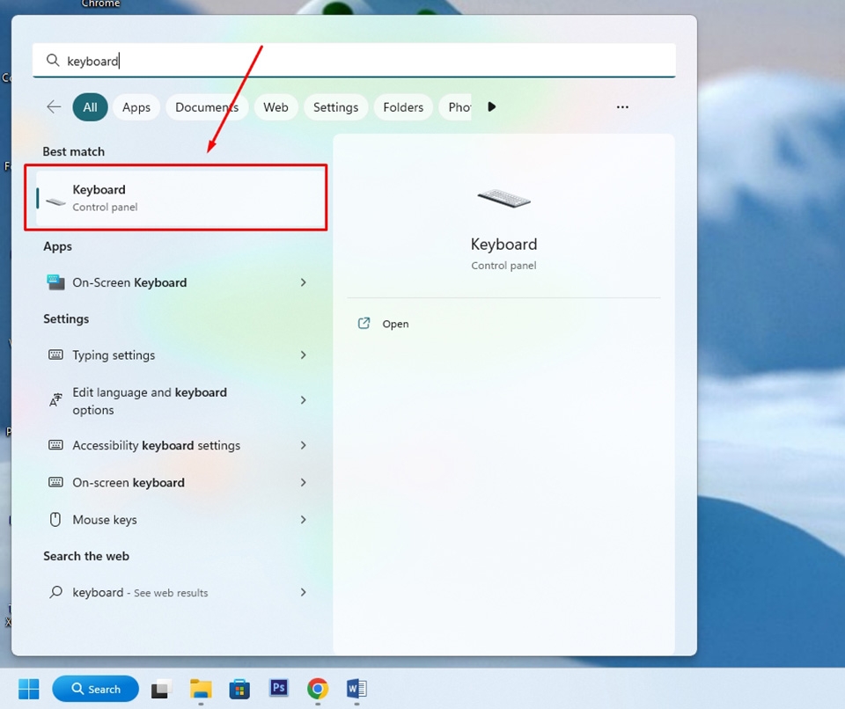Open Photoshop from the taskbar
Screen dimensions: 845x709
(x=278, y=689)
